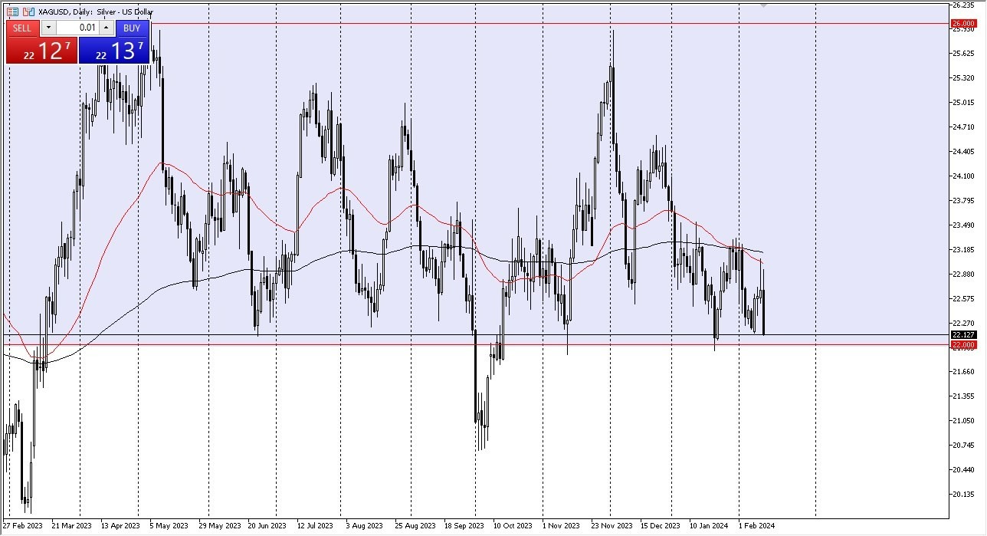987x536 pixels.
Task: Click the 0.01 volume input field
Action: coord(80,28)
